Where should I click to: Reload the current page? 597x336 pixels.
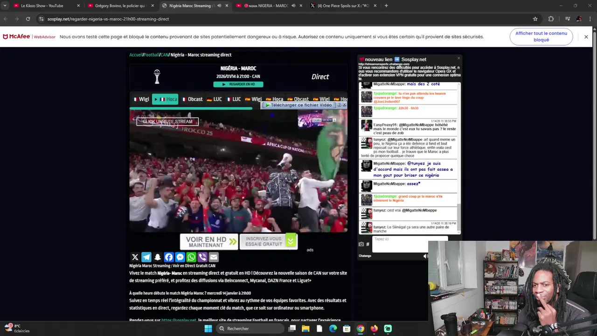[x=28, y=19]
